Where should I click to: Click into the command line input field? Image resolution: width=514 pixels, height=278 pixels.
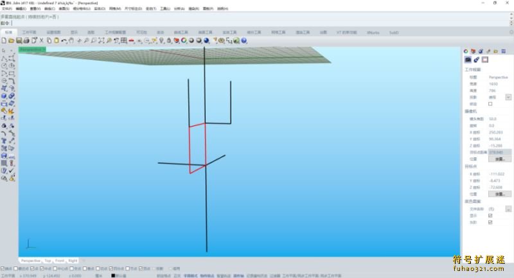(259, 23)
